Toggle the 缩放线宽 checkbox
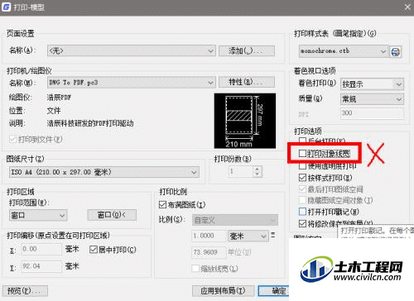Viewport: 414px width, 301px height. click(195, 268)
